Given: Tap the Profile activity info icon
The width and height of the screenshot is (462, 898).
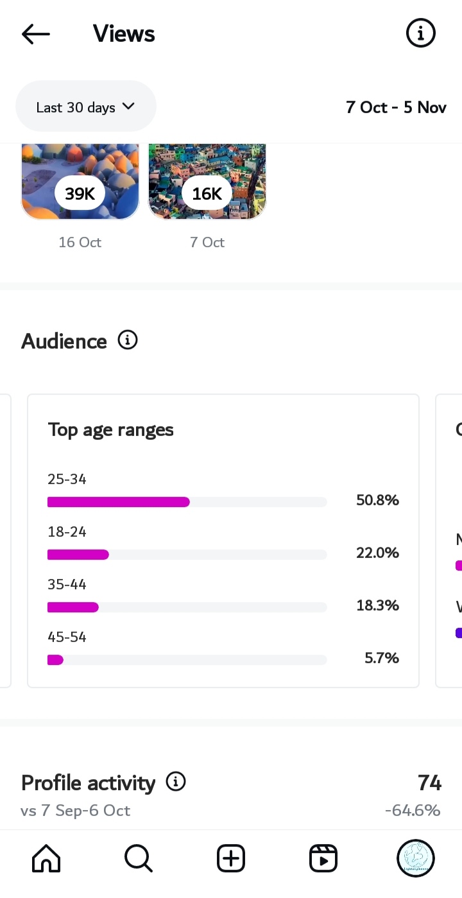Looking at the screenshot, I should point(176,782).
